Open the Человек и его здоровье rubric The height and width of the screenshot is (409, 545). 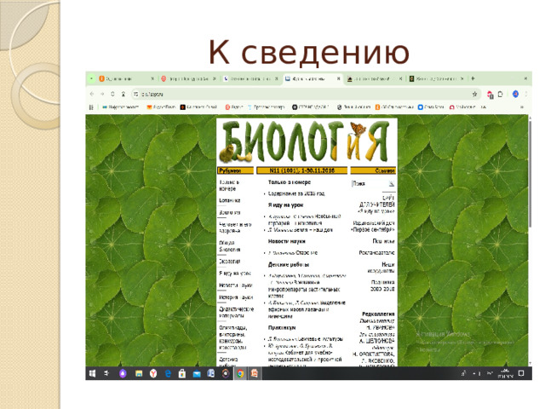click(235, 228)
